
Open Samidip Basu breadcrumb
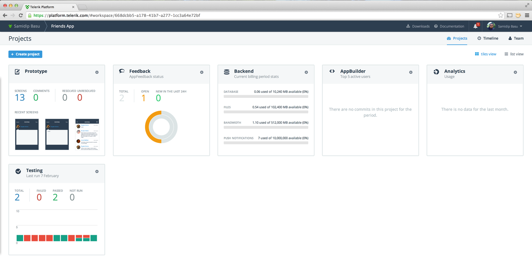[x=27, y=26]
